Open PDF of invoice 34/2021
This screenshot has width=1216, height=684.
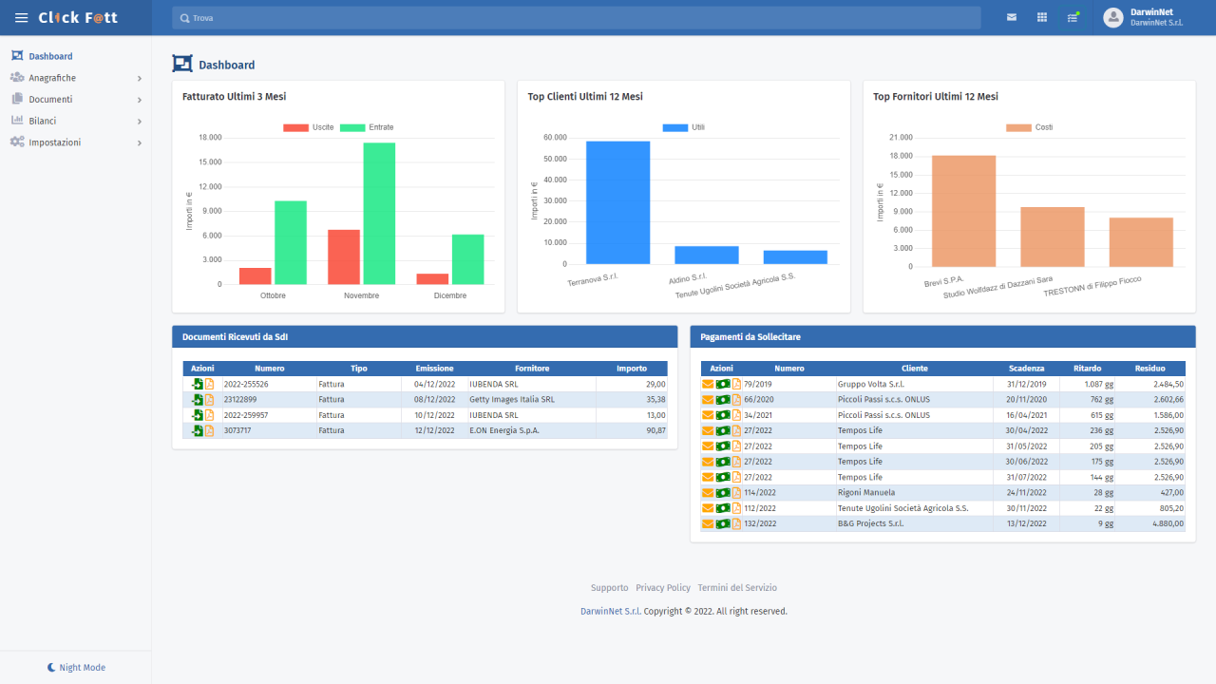(736, 415)
